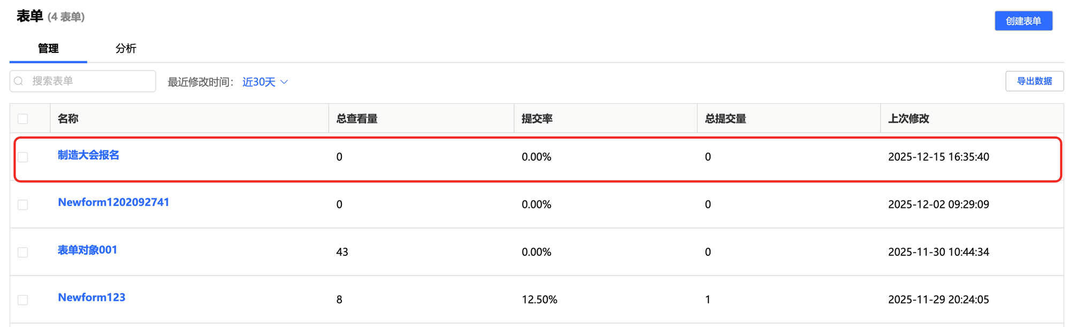The width and height of the screenshot is (1070, 327).
Task: Click the 总查看量 column header
Action: pyautogui.click(x=357, y=119)
